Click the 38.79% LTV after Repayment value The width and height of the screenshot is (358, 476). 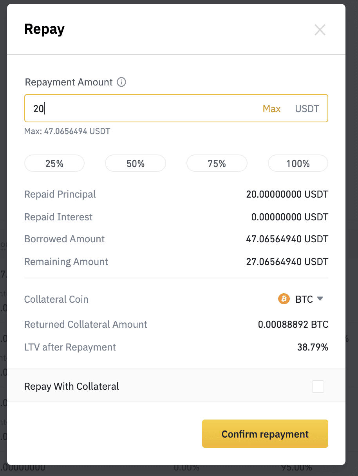point(312,347)
